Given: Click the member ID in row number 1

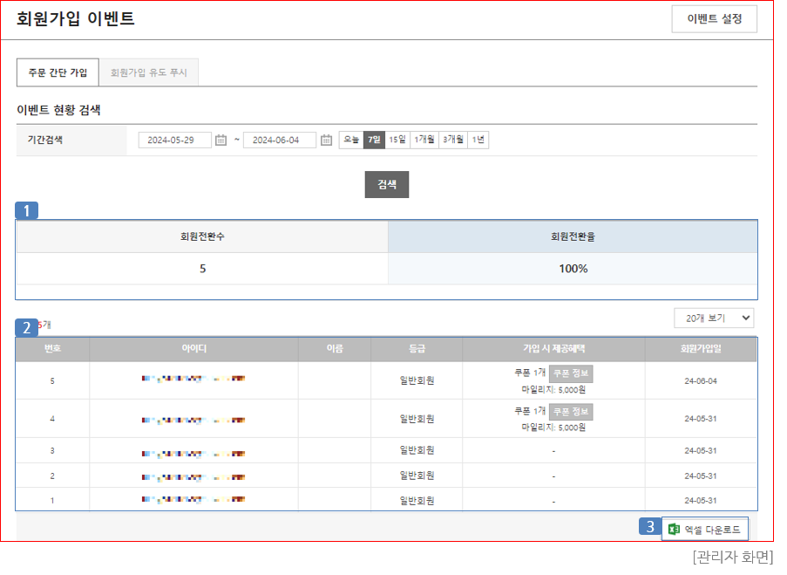Looking at the screenshot, I should (x=193, y=500).
